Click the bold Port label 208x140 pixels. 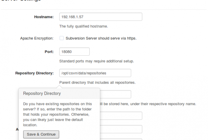point(49,52)
